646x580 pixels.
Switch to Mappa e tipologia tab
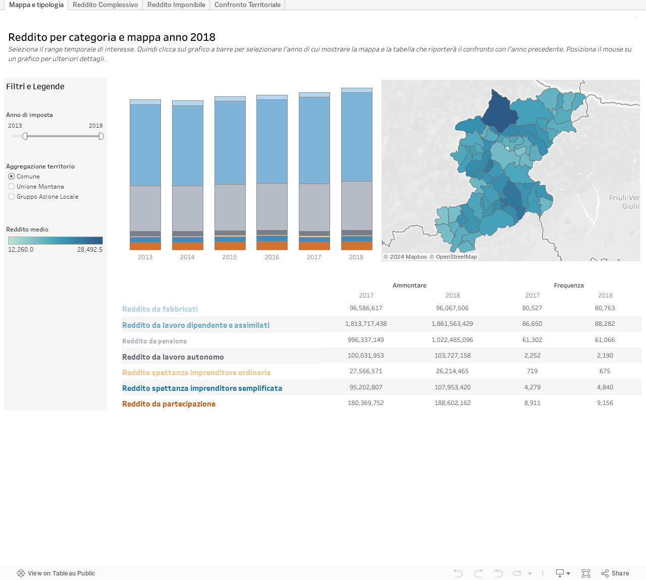pos(36,5)
